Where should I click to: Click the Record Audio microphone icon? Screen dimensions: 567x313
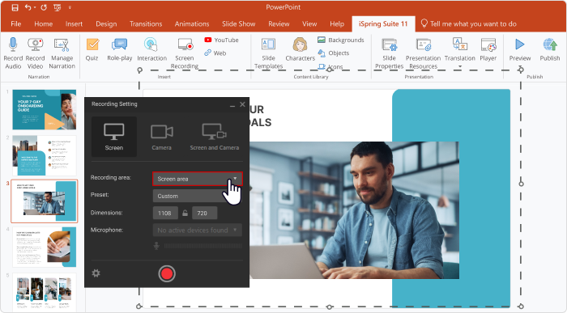tap(13, 44)
